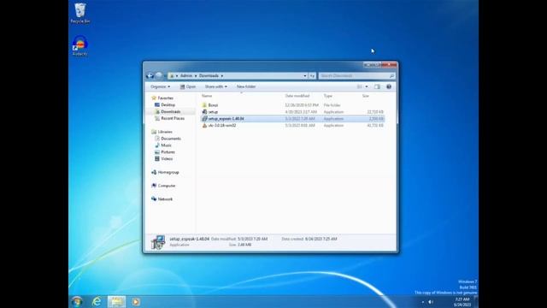Open the Windows Start menu

coord(77,301)
